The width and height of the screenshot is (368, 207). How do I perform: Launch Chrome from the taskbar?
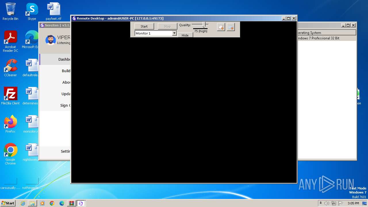(52, 203)
